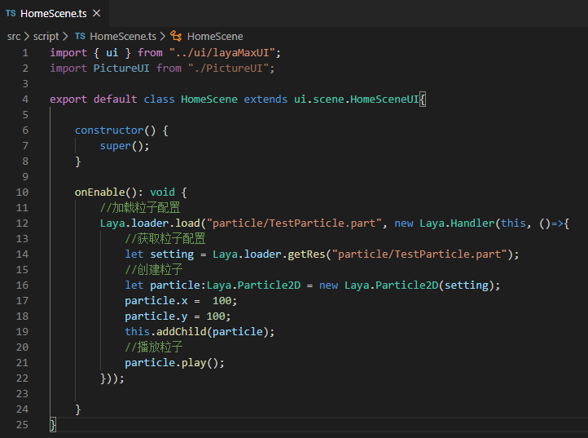The image size is (588, 438).
Task: Click the TS file icon in the editor tab
Action: point(11,14)
